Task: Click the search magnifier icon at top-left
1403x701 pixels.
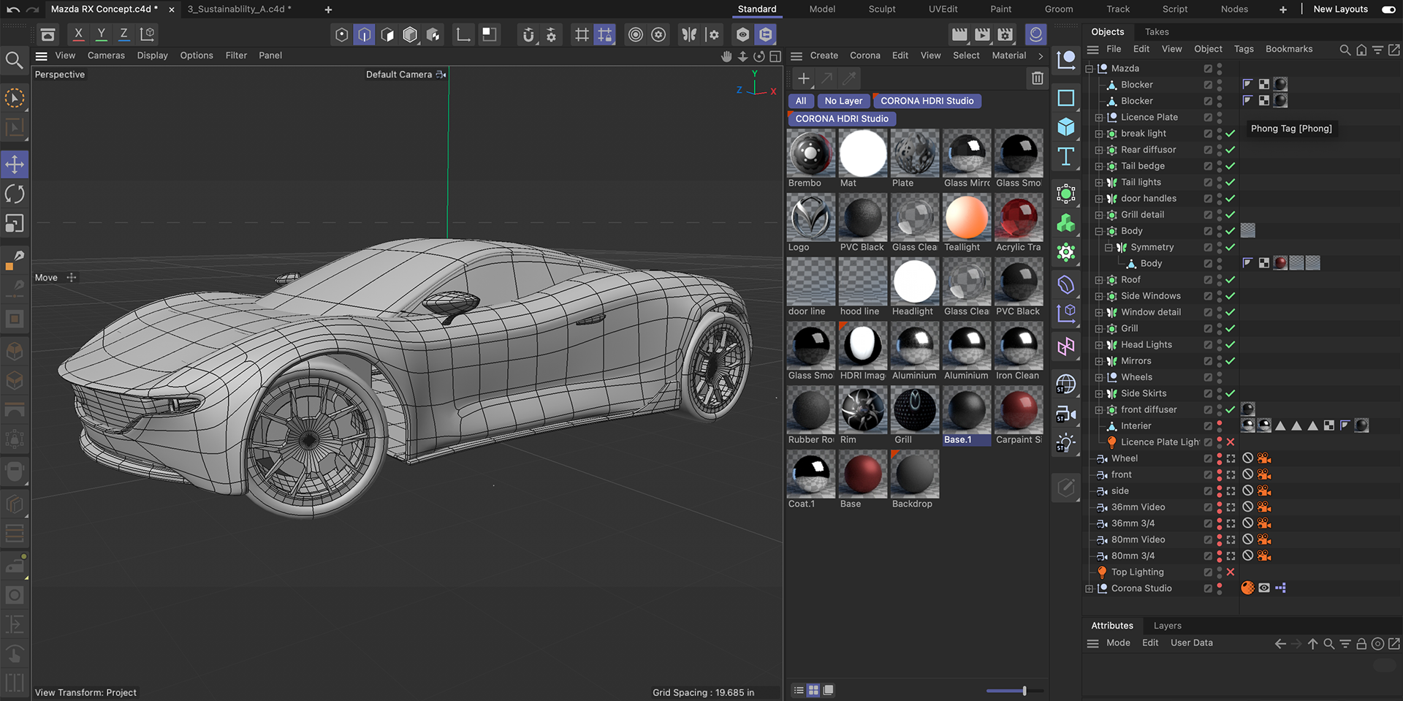Action: (14, 60)
